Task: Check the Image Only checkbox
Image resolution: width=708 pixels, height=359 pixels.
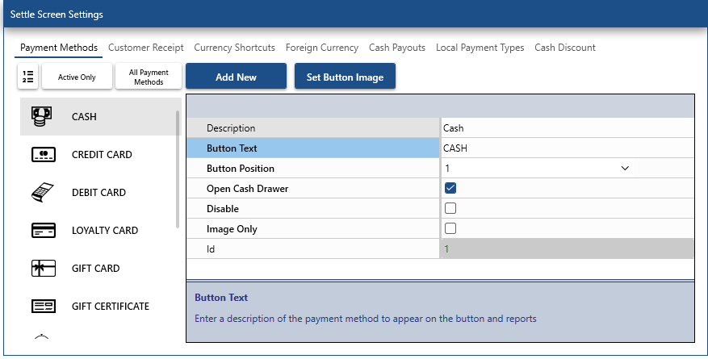Action: click(450, 229)
